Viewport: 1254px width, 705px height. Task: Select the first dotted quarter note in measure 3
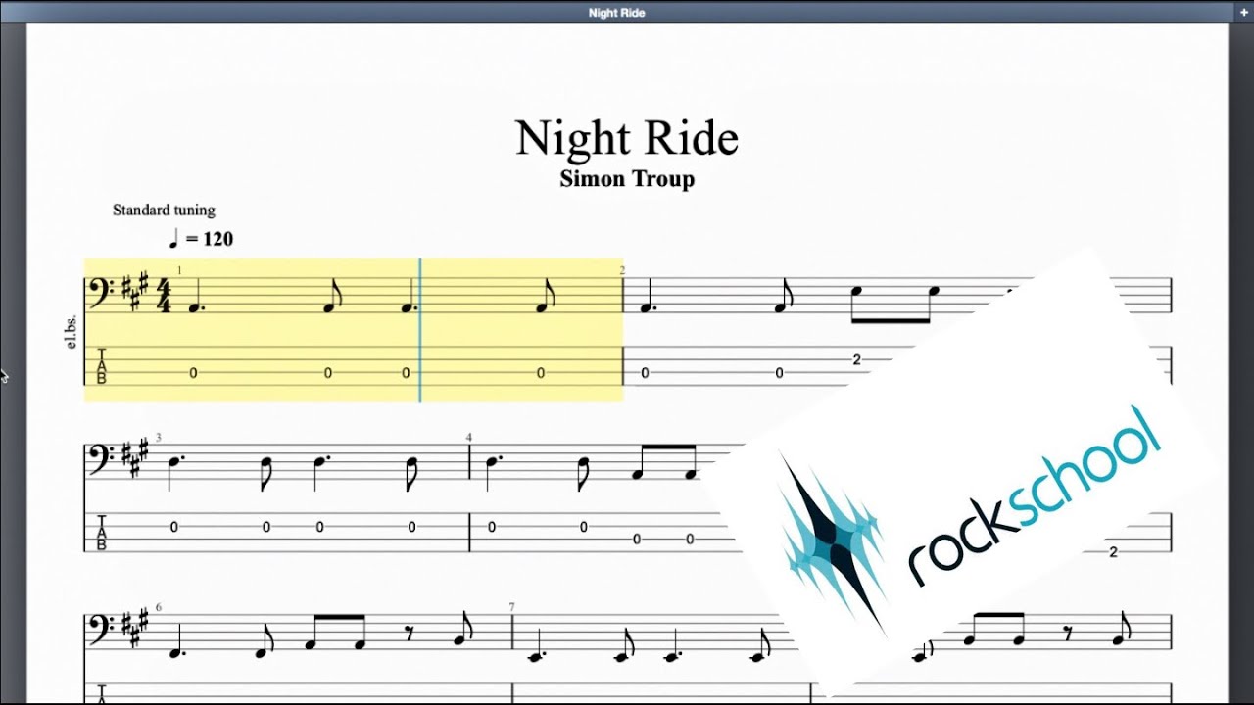pos(176,471)
